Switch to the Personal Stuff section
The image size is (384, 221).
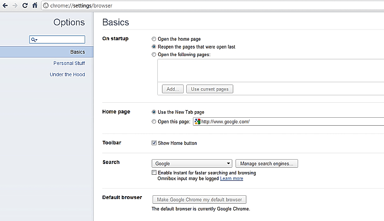click(x=69, y=63)
